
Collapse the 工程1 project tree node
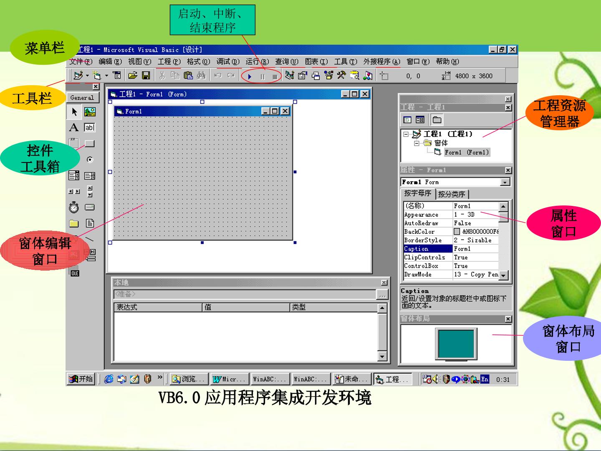click(406, 134)
